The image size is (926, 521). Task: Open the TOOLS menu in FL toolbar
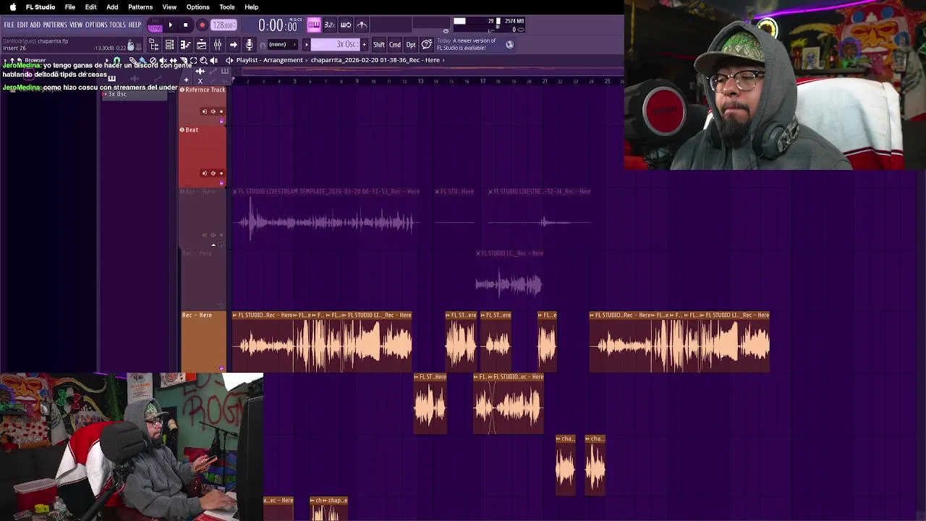tap(118, 25)
